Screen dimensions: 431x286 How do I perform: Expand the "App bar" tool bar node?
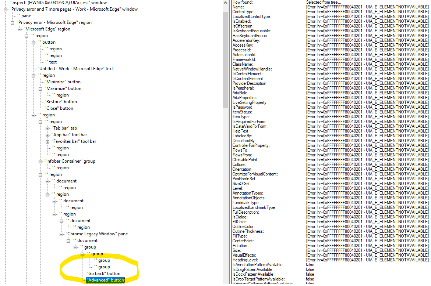[47, 135]
